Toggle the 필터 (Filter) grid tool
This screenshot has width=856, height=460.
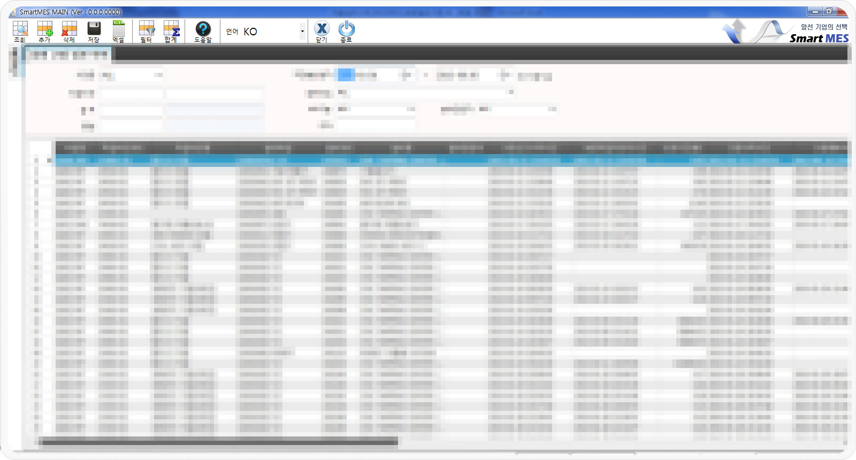tap(146, 31)
